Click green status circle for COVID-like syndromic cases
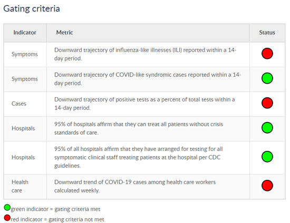This screenshot has width=290, height=223. click(x=267, y=78)
